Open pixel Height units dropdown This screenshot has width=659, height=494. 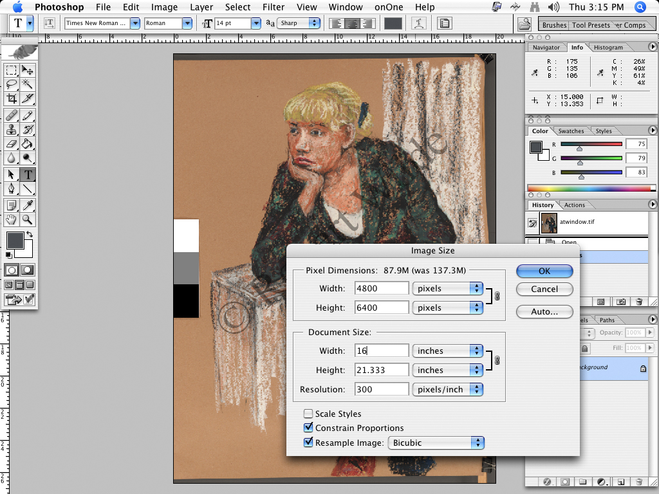(x=448, y=307)
